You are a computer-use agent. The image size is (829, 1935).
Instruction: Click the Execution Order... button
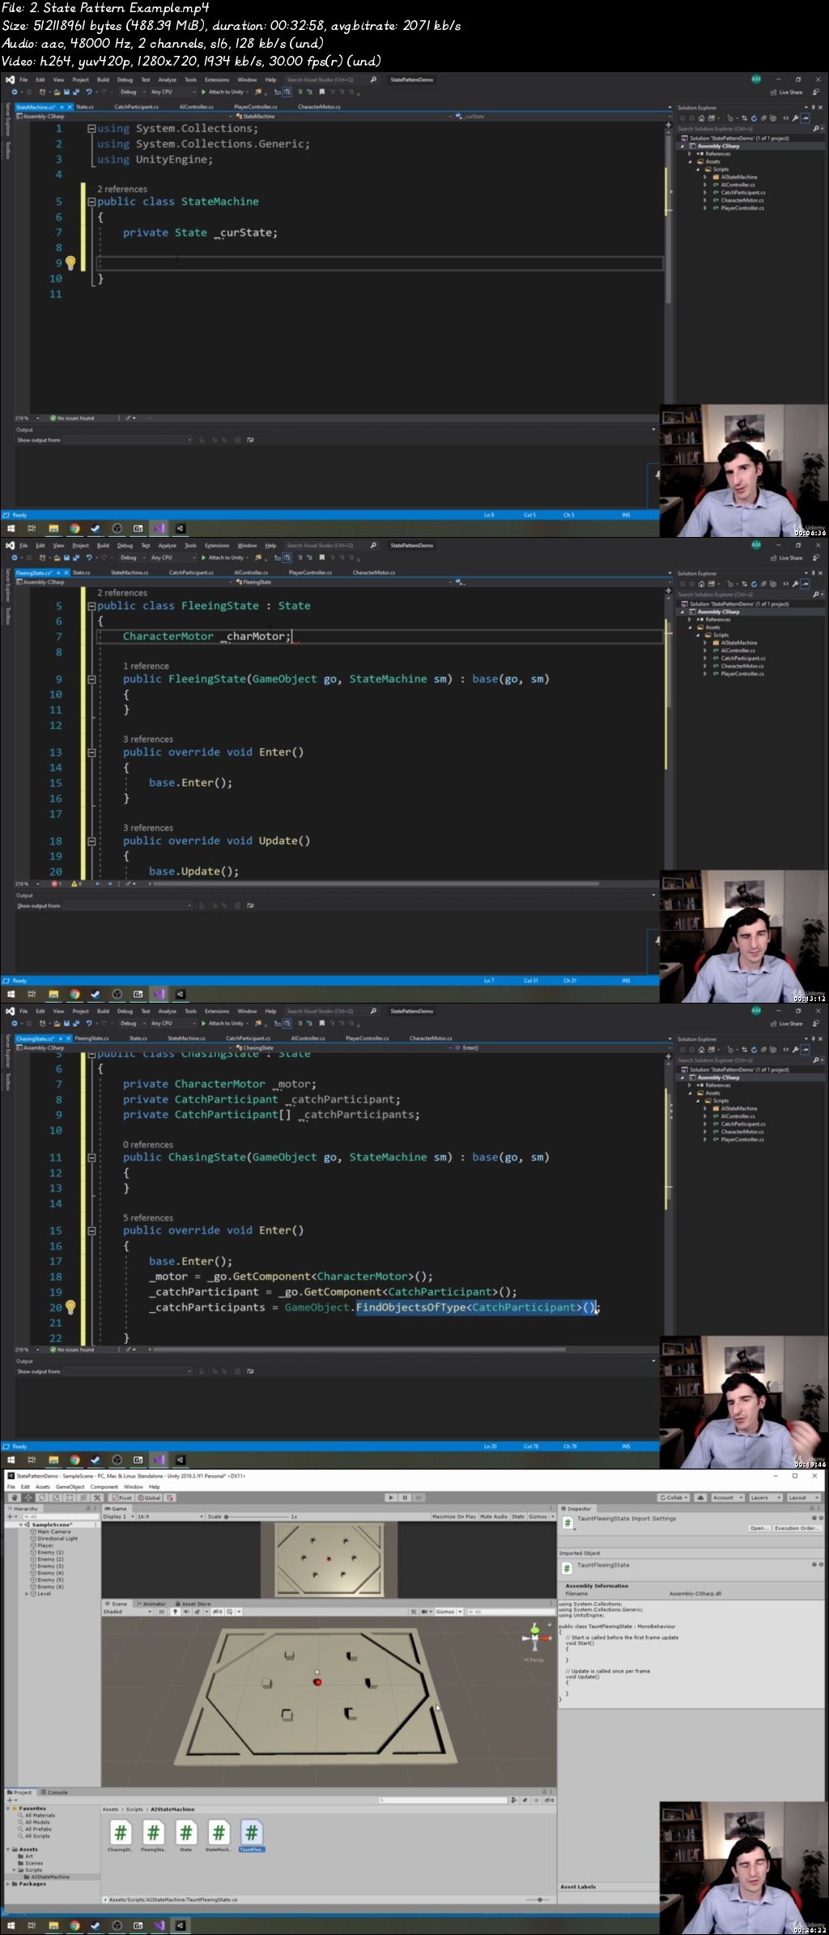click(797, 1528)
